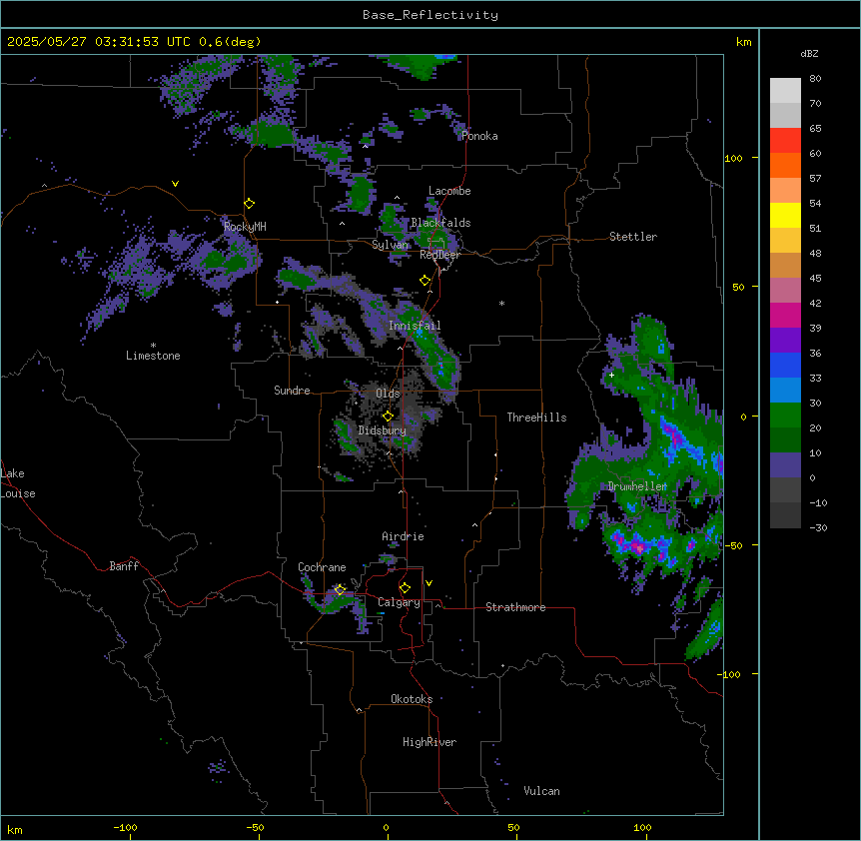The height and width of the screenshot is (841, 861).
Task: Click the purple legend swatch for 36-39 dBZ
Action: tap(785, 341)
